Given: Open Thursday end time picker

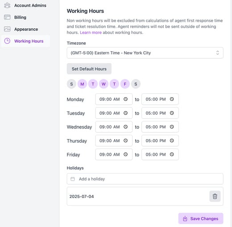Looking at the screenshot, I should pyautogui.click(x=160, y=140).
